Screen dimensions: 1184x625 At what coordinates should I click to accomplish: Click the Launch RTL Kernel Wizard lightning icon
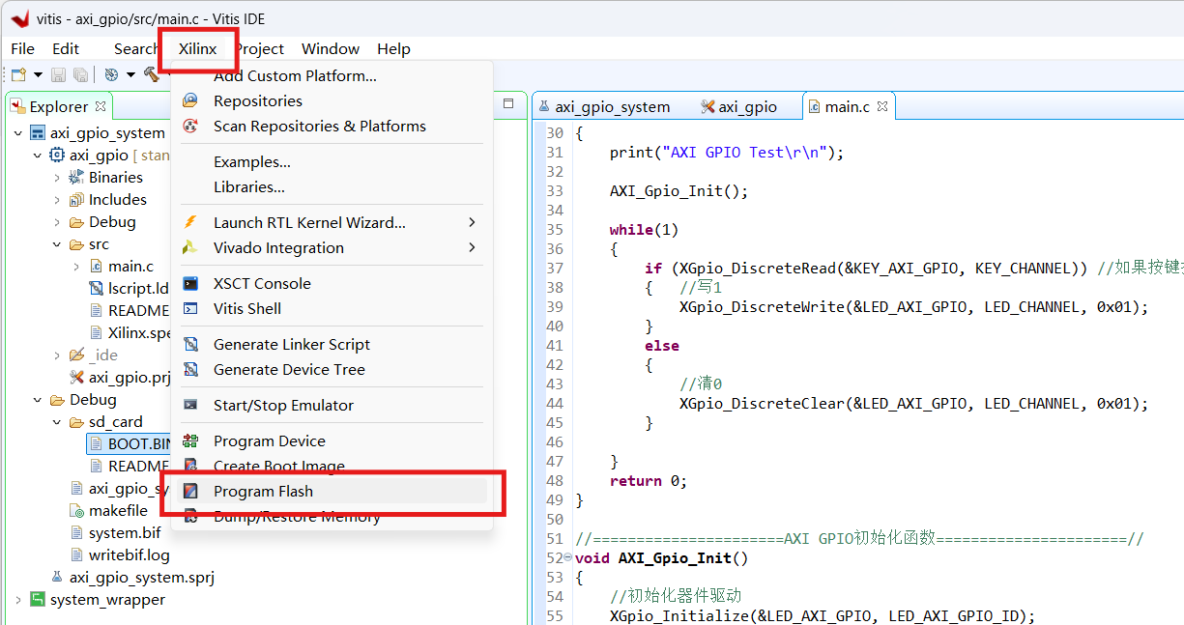191,222
